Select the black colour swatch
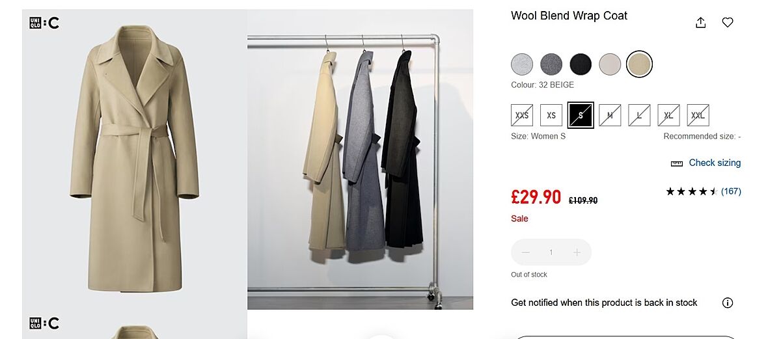The width and height of the screenshot is (781, 339). click(x=581, y=64)
